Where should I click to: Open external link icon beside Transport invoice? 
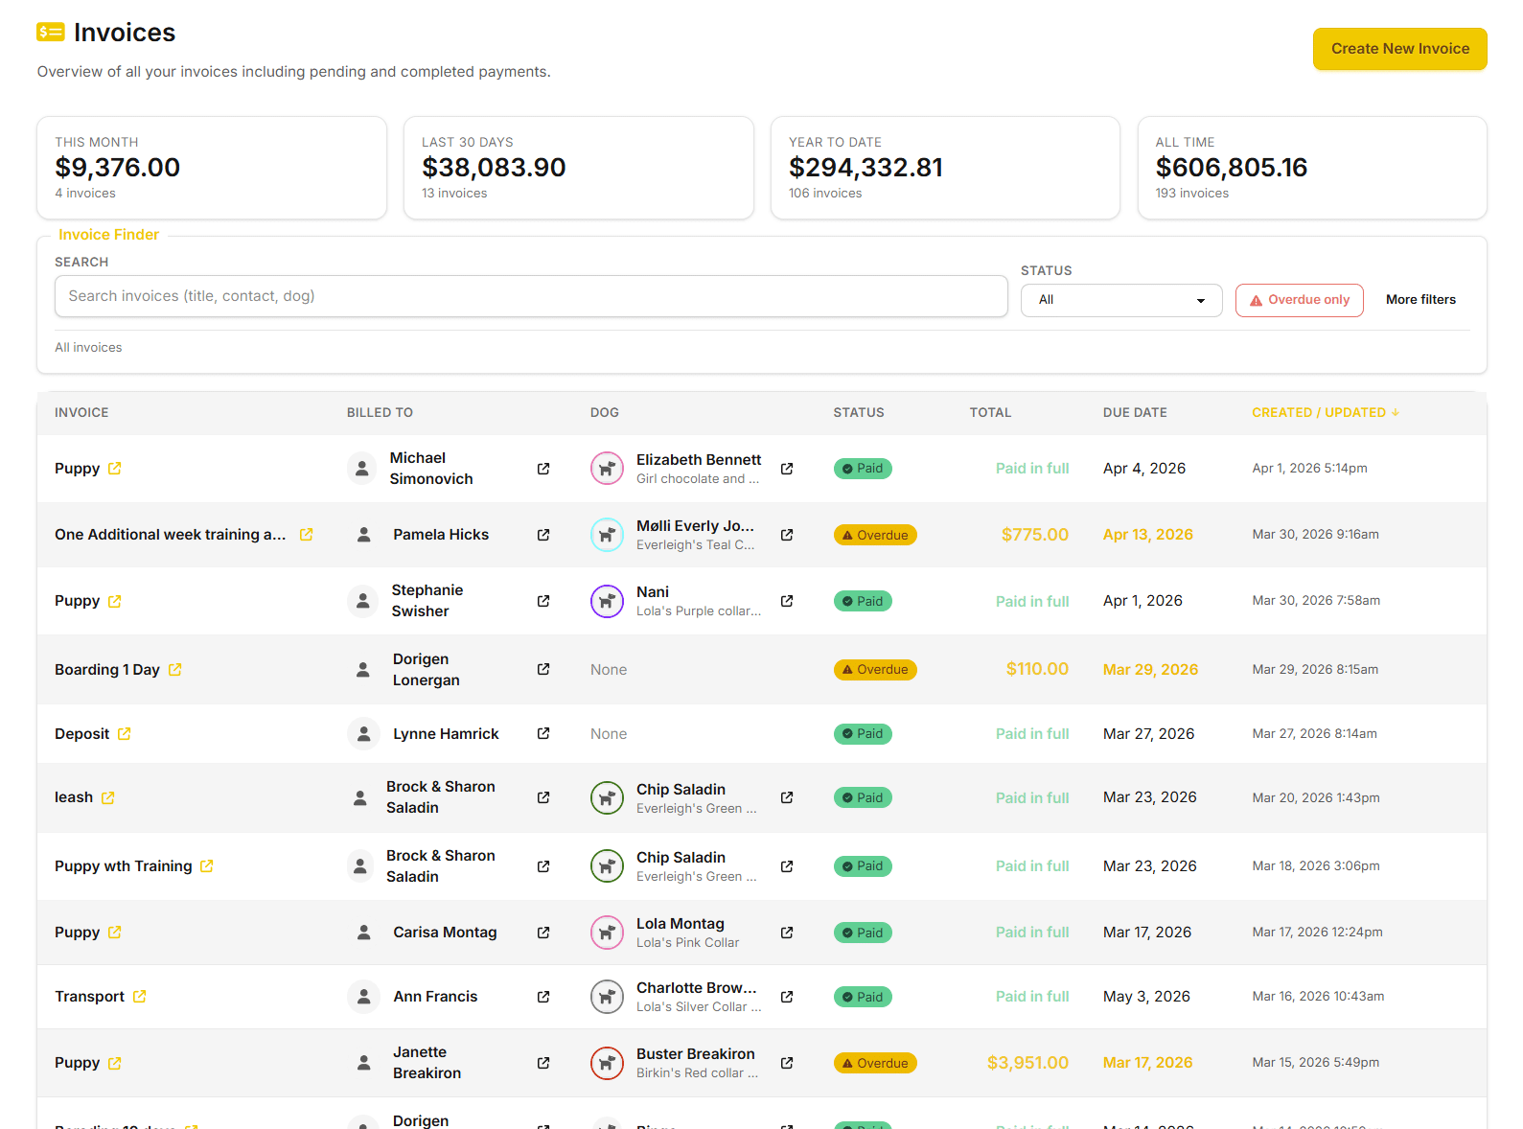point(140,997)
